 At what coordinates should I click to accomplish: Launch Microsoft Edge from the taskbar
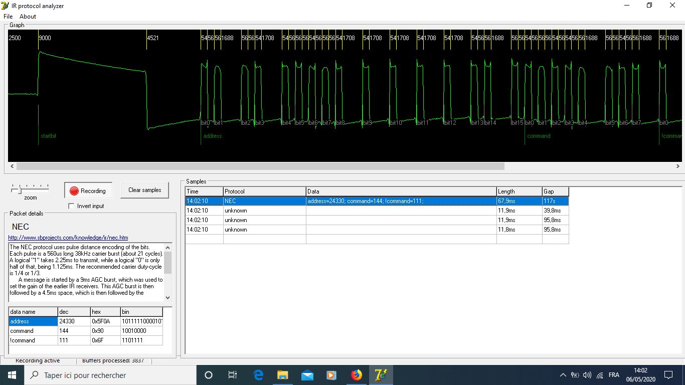coord(258,375)
